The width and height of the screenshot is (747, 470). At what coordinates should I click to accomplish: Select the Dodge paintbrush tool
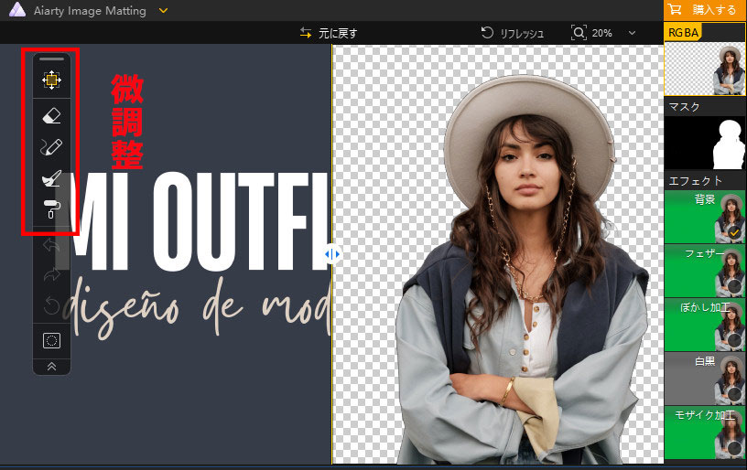[x=51, y=178]
